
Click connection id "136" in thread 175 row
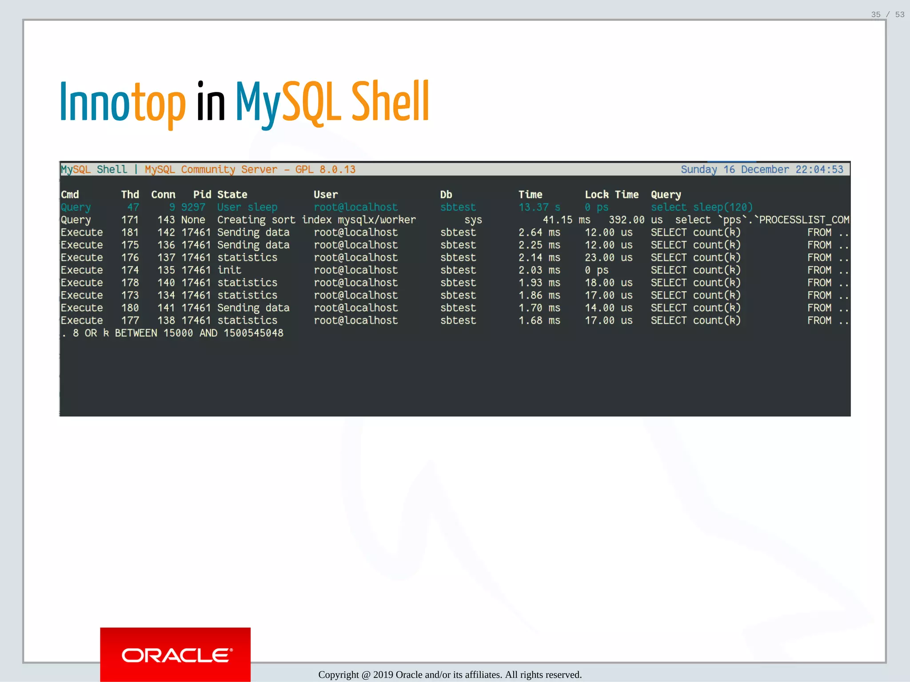coord(166,245)
